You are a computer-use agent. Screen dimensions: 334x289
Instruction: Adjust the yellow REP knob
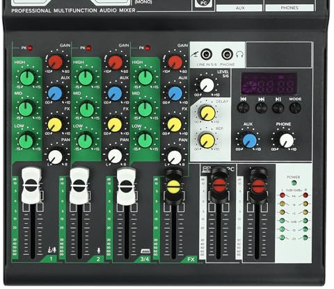pyautogui.click(x=207, y=140)
